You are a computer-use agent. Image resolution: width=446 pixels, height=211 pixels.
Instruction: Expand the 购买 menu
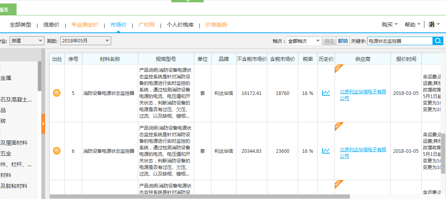390,25
